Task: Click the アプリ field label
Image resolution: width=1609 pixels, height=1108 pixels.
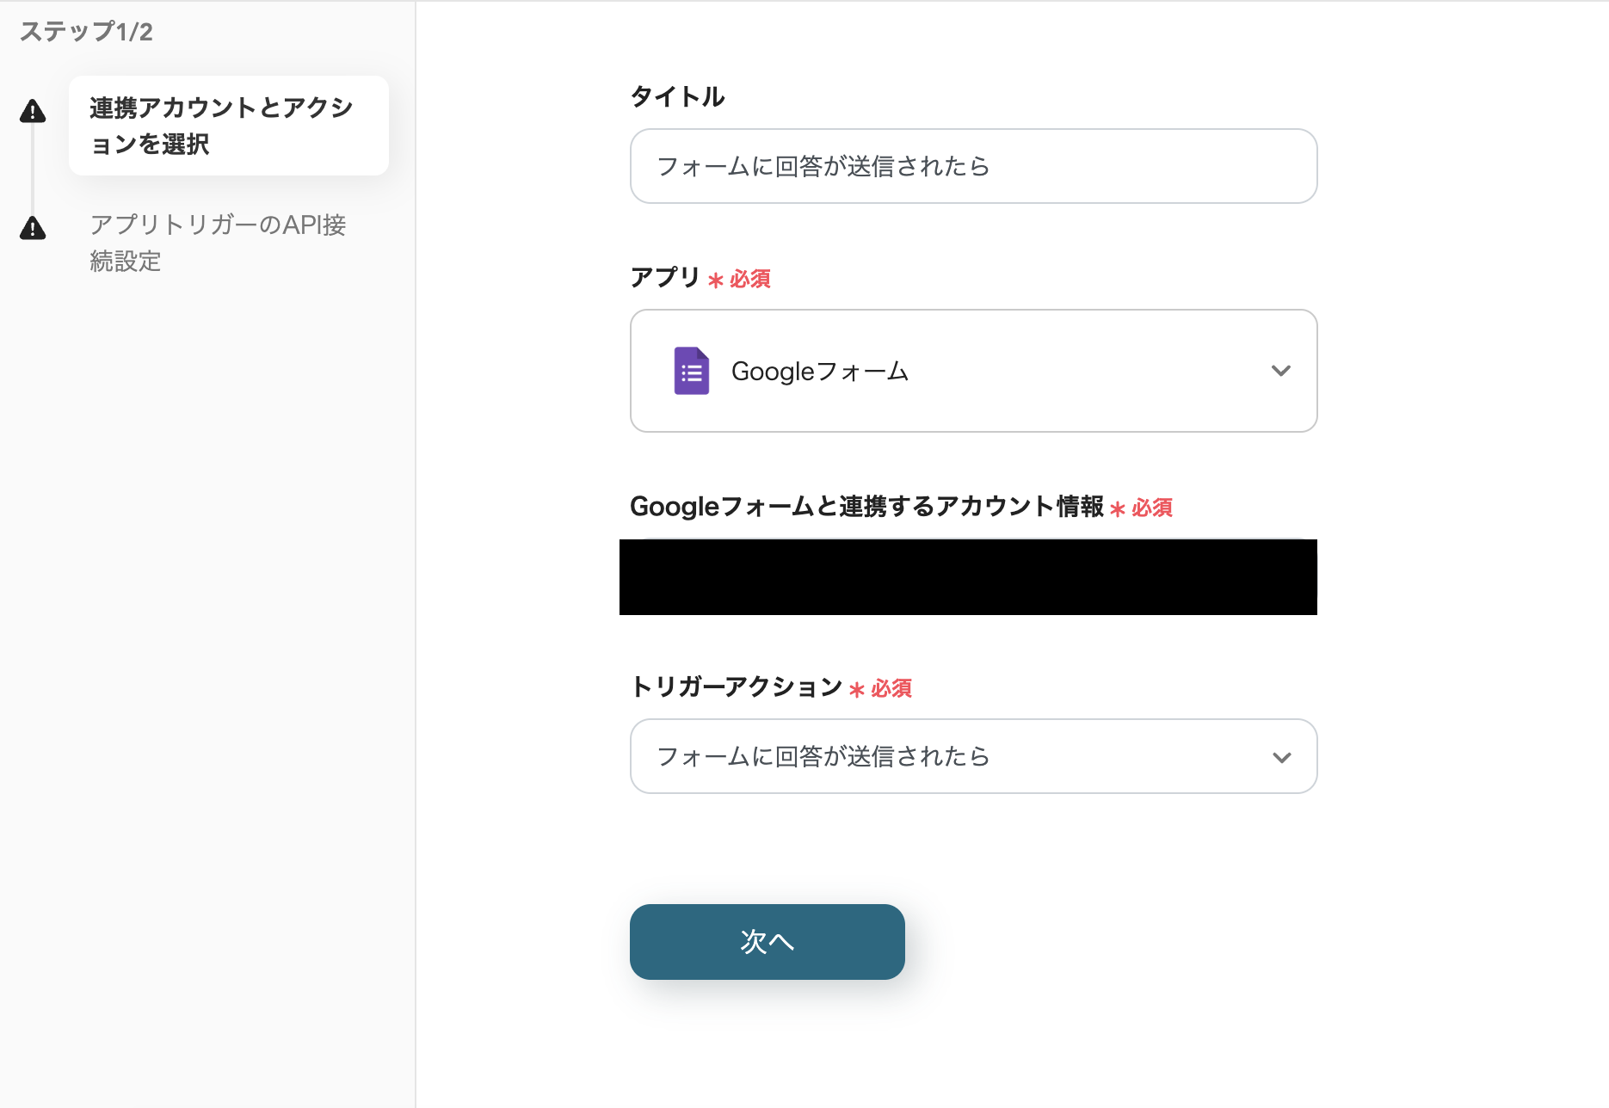Action: 665,277
